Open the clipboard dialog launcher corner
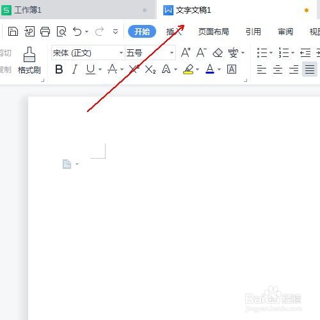The height and width of the screenshot is (320, 320). tap(43, 80)
